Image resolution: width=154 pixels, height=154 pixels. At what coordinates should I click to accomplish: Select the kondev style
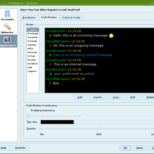click(33, 60)
